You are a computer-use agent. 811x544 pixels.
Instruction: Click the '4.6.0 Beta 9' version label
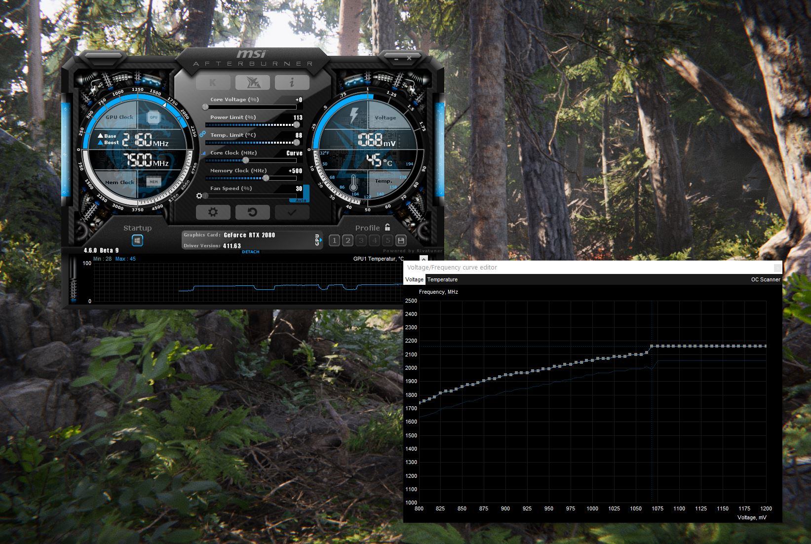[101, 250]
